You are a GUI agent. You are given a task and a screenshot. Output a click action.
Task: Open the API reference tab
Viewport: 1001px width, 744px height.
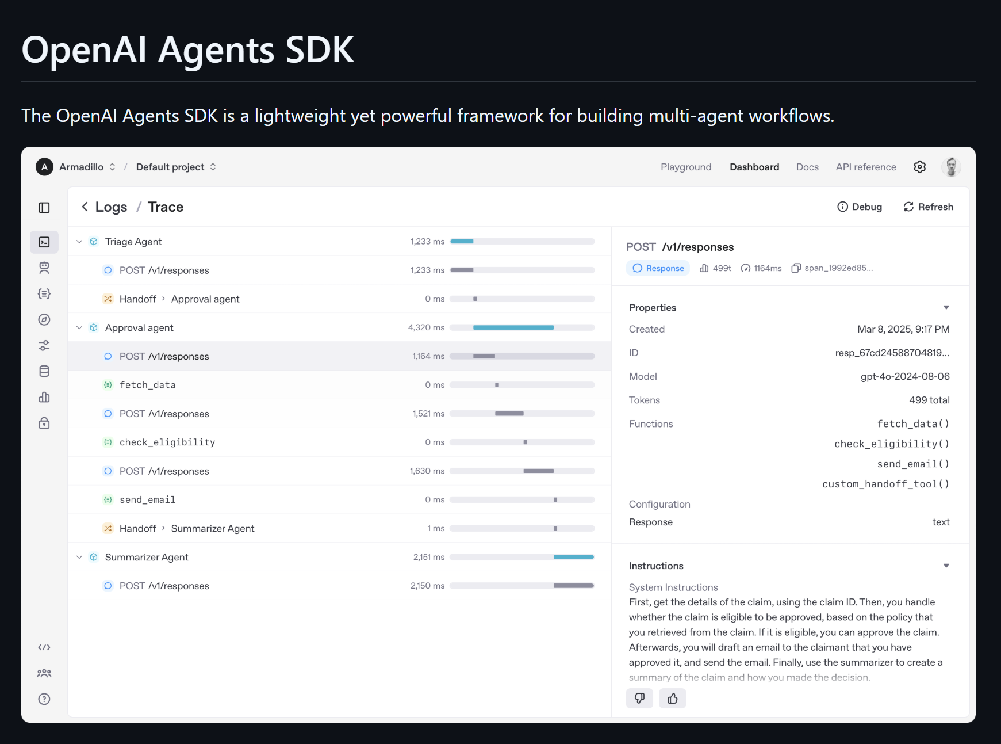click(866, 167)
